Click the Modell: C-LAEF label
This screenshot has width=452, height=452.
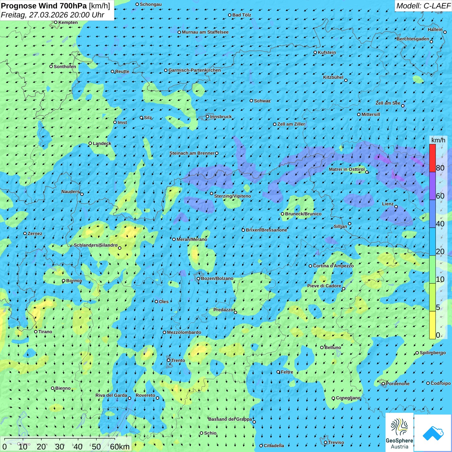423,6
